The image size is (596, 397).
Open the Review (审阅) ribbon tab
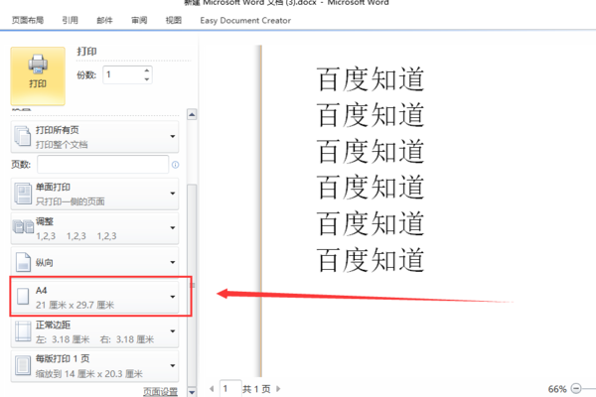(x=139, y=20)
